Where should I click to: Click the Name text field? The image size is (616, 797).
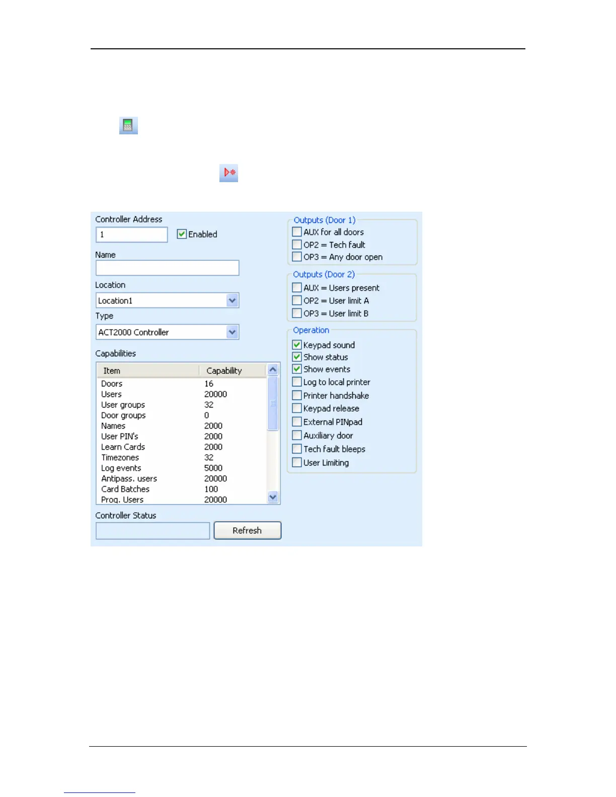click(x=167, y=268)
